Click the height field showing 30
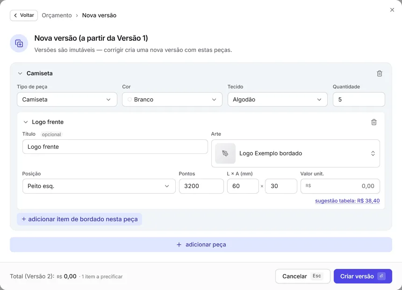Viewport: 402px width, 290px height. pos(281,186)
